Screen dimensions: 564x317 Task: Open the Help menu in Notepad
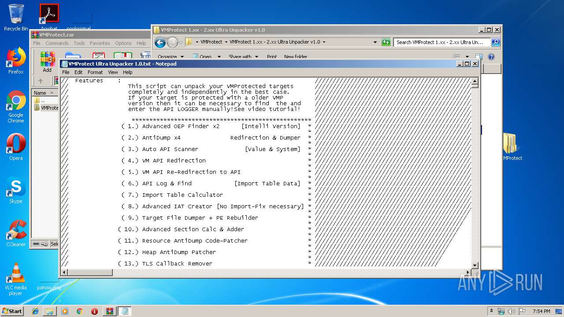click(127, 72)
